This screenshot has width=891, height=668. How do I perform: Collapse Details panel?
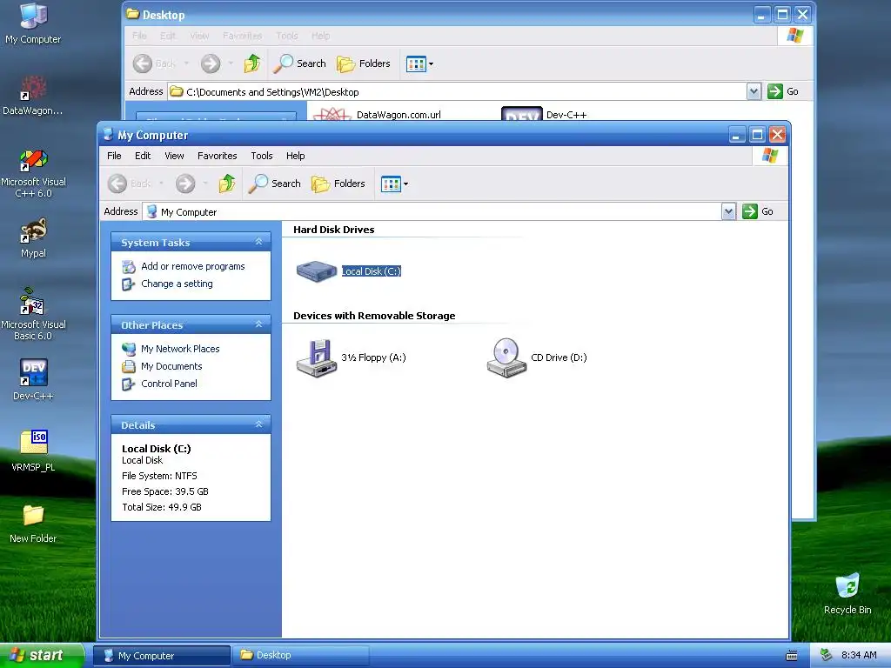tap(258, 424)
